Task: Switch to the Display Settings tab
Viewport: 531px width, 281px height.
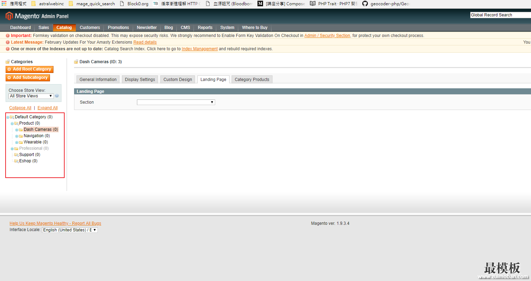Action: [140, 80]
